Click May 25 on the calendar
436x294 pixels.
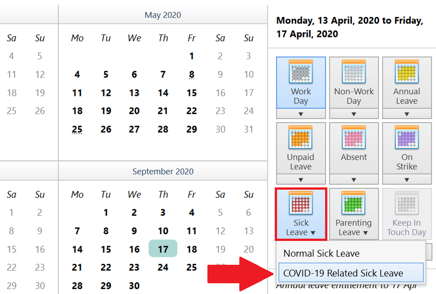pos(77,129)
